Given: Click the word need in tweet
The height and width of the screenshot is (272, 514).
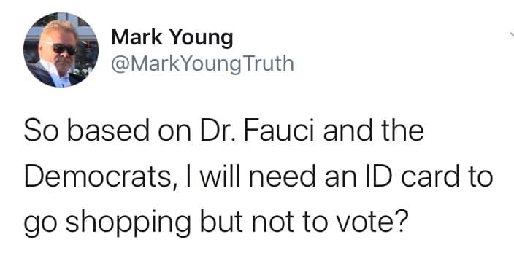Looking at the screenshot, I should [x=283, y=176].
